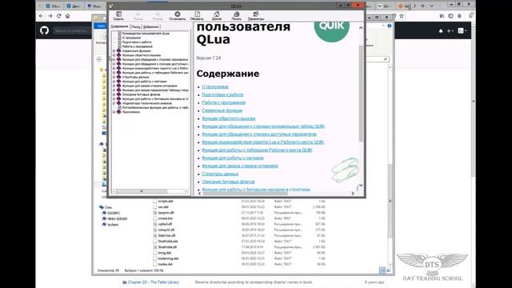Expand the Описание битовых флагов node

[114, 94]
